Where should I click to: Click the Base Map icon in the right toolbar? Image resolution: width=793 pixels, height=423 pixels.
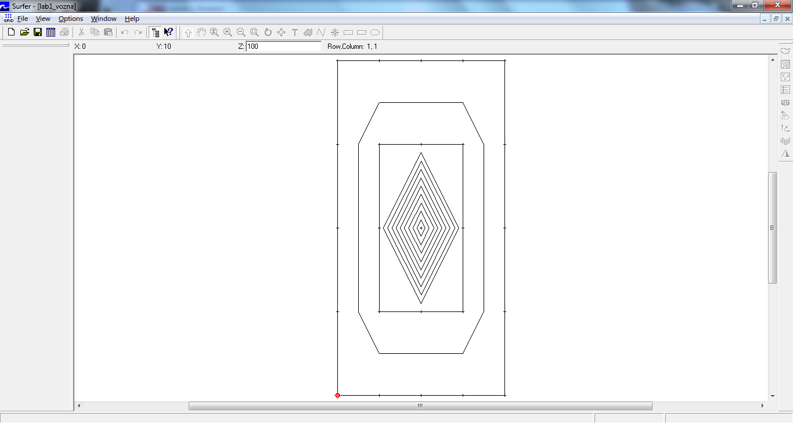(x=785, y=51)
